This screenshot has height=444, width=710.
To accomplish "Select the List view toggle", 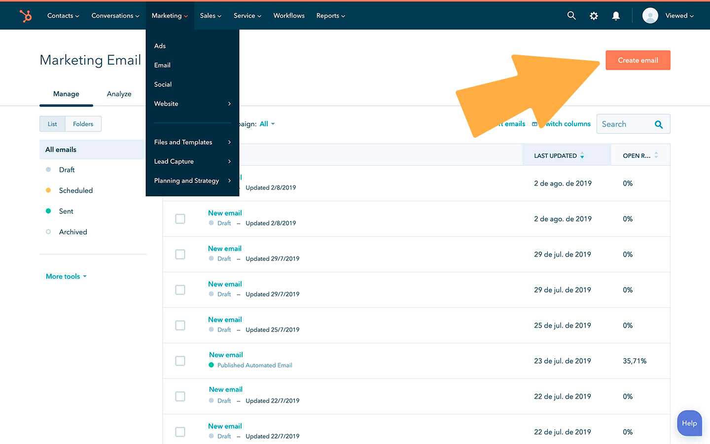I will [x=52, y=124].
